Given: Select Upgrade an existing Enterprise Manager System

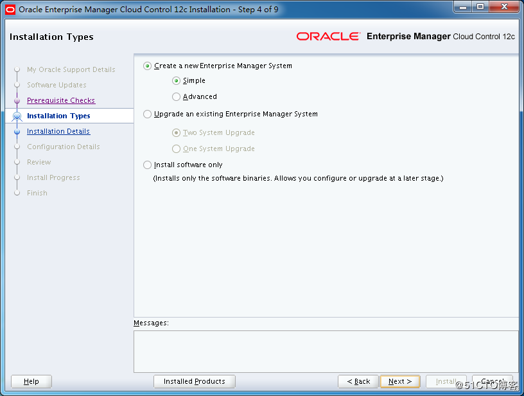Looking at the screenshot, I should 148,114.
